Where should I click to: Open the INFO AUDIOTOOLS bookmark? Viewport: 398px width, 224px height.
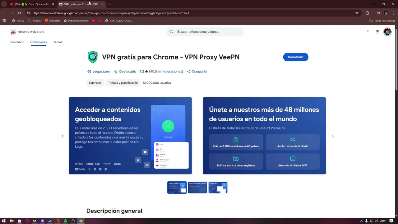click(x=119, y=21)
